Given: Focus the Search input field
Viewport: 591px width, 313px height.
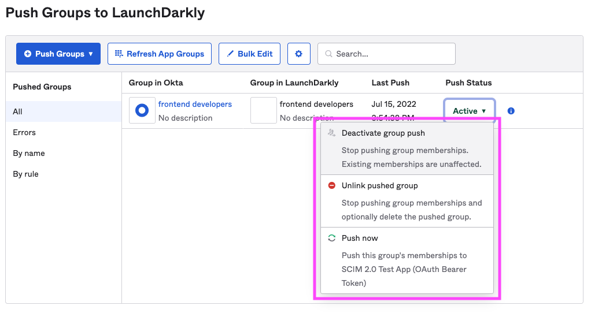Looking at the screenshot, I should [393, 54].
